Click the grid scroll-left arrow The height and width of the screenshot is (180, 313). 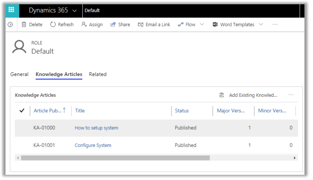coord(18,158)
